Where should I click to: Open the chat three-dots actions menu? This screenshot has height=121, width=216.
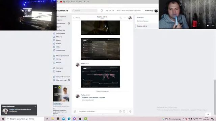(x=125, y=18)
